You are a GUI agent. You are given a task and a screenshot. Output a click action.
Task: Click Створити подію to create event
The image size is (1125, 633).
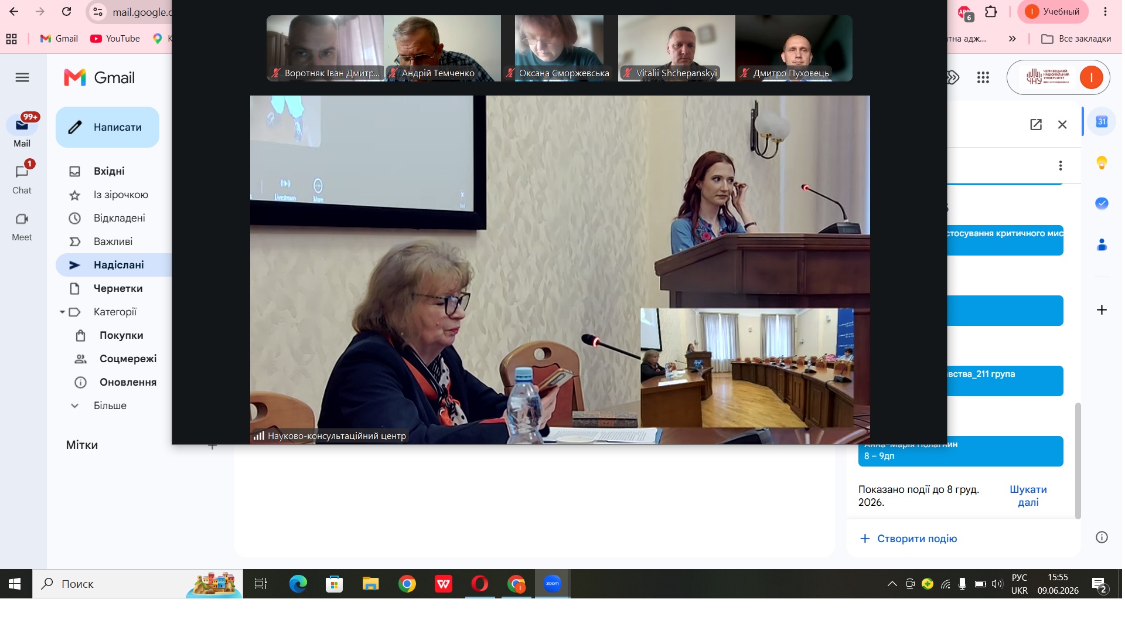(908, 539)
